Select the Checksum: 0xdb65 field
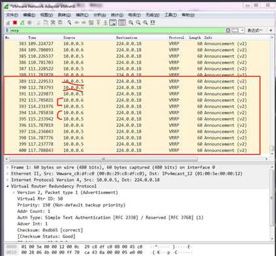 [x=50, y=230]
